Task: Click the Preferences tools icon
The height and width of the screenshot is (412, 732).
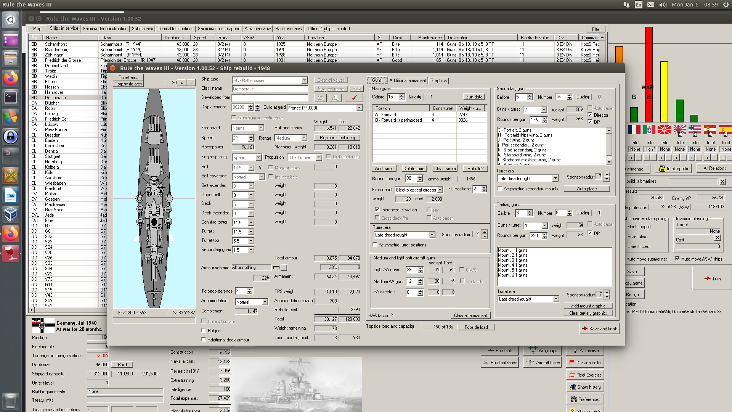Action: [573, 399]
